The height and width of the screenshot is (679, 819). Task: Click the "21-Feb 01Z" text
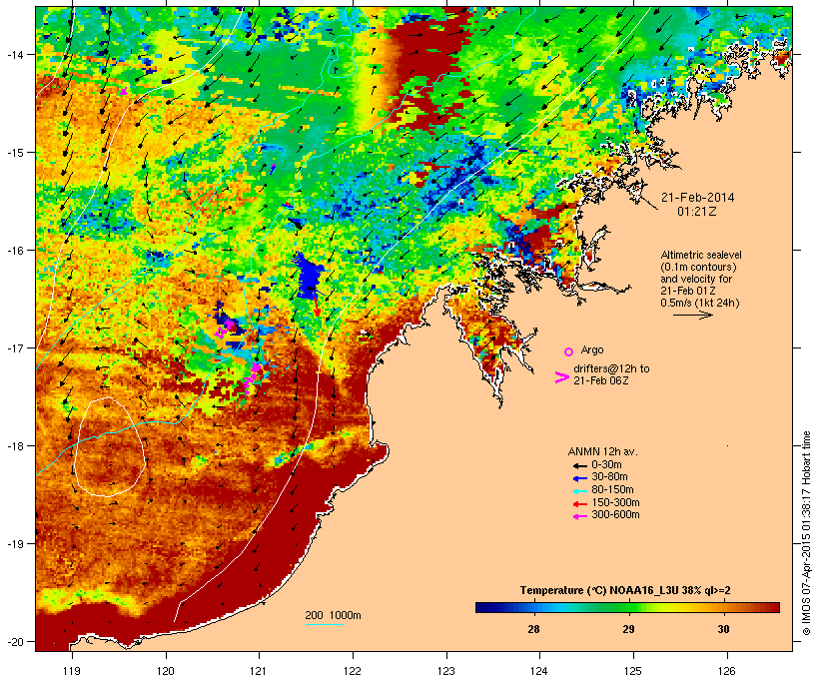point(688,291)
